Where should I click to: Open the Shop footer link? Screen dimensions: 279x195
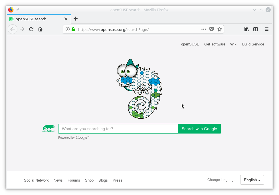pos(89,180)
